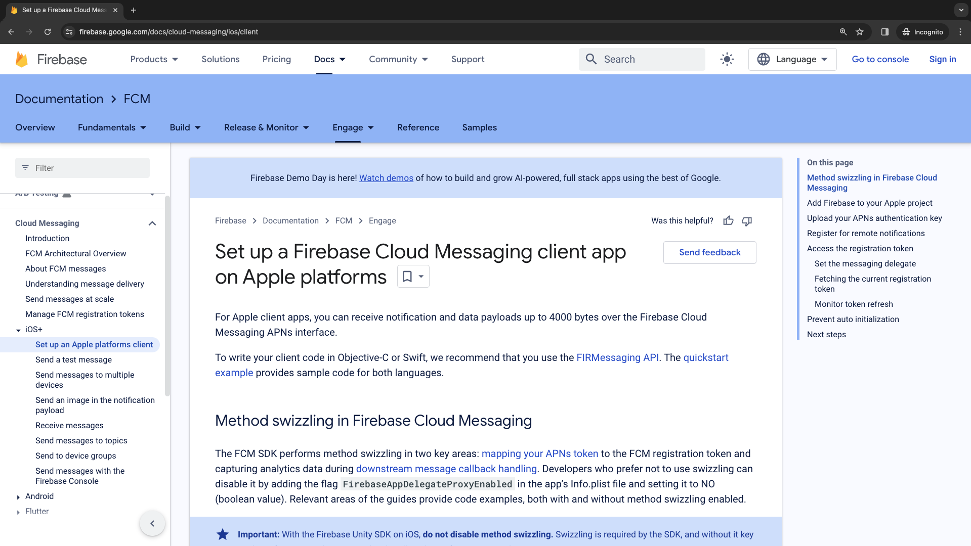Follow the mapping your APNs token link
Screen dimensions: 971x546
pyautogui.click(x=540, y=453)
